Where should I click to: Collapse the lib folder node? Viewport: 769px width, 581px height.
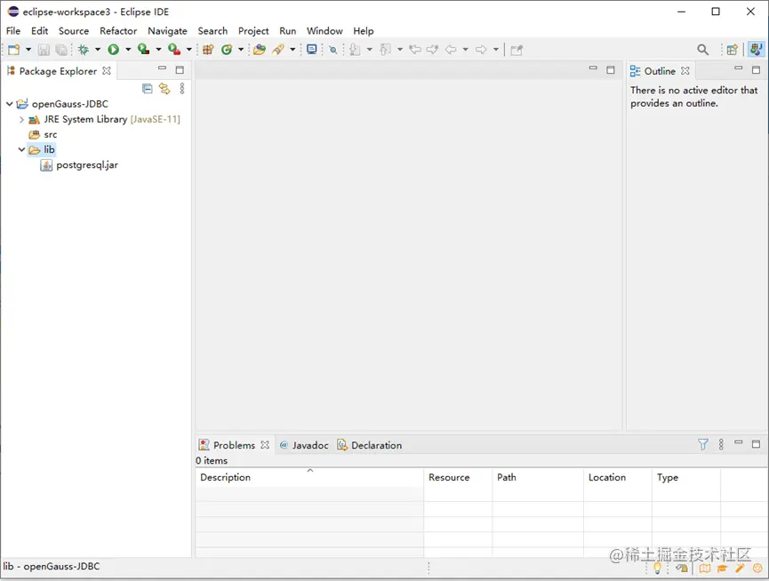click(21, 149)
